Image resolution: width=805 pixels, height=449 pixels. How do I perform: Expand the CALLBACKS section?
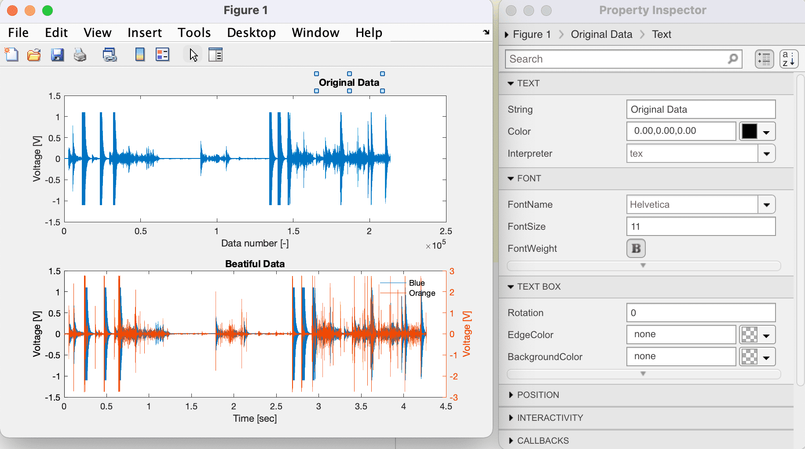pos(511,441)
